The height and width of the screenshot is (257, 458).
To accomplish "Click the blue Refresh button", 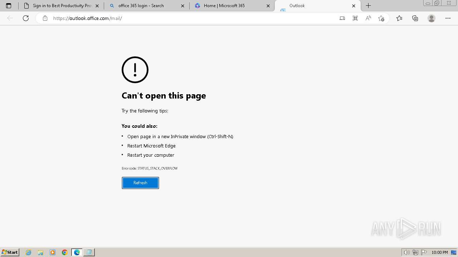I will pos(140,183).
